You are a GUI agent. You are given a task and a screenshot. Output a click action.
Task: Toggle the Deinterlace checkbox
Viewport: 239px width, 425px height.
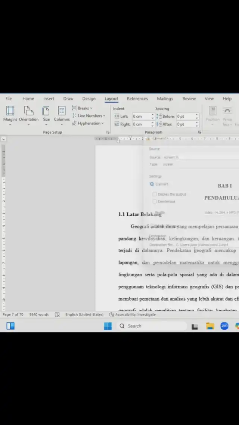(x=155, y=201)
